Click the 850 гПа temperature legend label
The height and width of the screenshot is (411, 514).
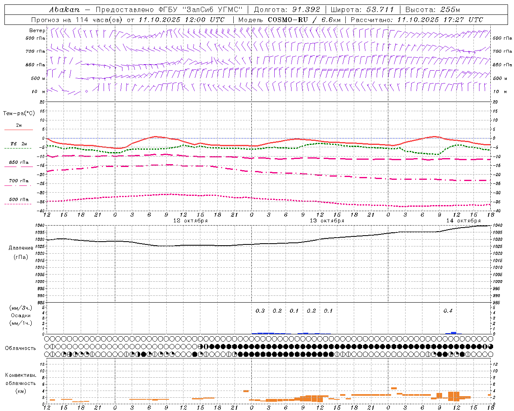[19, 163]
